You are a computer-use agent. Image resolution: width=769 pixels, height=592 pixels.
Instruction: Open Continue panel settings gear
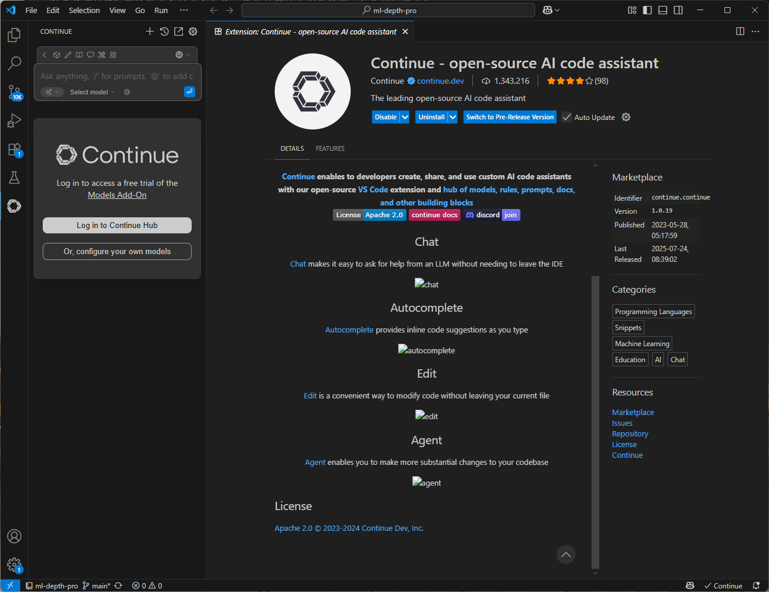click(x=193, y=31)
